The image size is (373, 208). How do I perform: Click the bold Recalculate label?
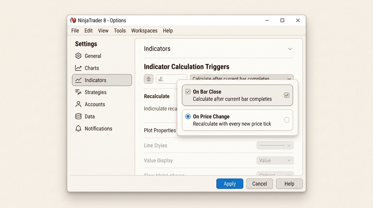157,96
